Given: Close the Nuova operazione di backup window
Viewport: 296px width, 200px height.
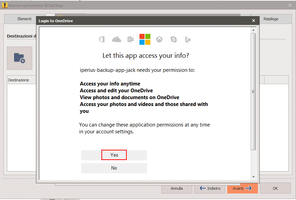Looking at the screenshot, I should [290, 5].
